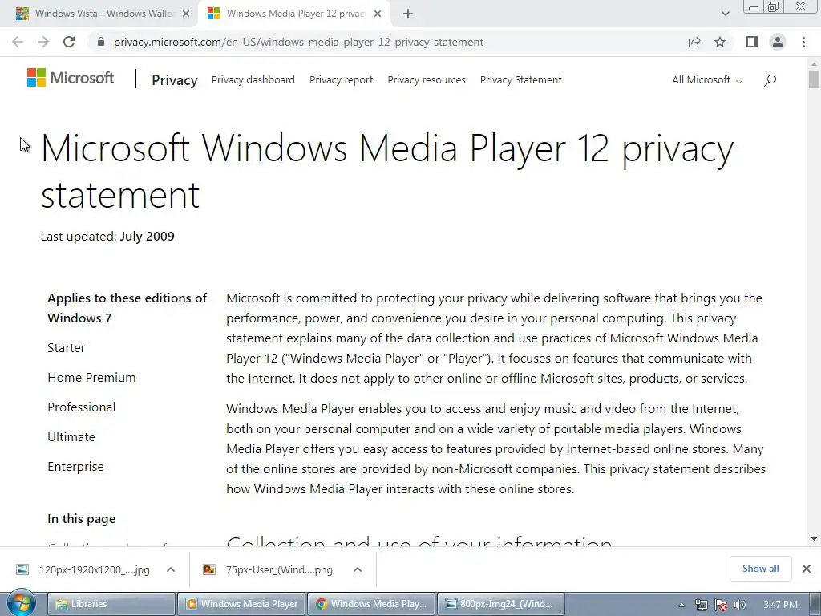Screen dimensions: 821x616
Task: Click the 'Professional' edition text
Action: point(82,407)
